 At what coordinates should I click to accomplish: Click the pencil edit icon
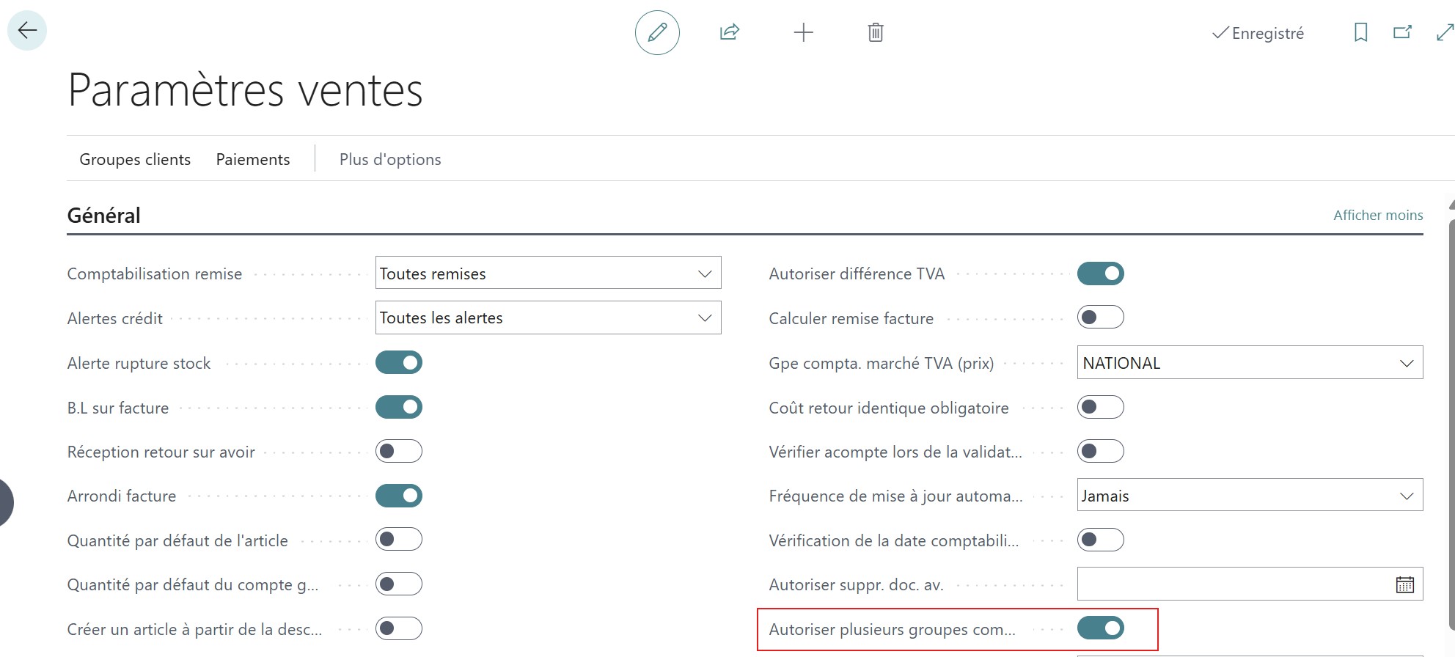(657, 32)
